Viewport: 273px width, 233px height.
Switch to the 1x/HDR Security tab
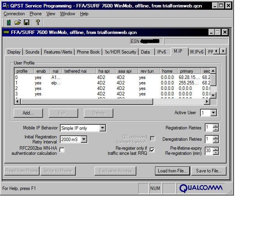[x=120, y=52]
